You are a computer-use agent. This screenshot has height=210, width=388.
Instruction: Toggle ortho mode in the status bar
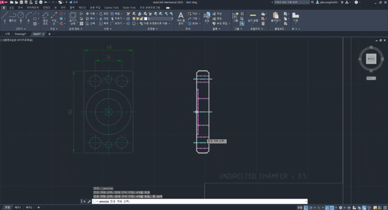[306, 207]
